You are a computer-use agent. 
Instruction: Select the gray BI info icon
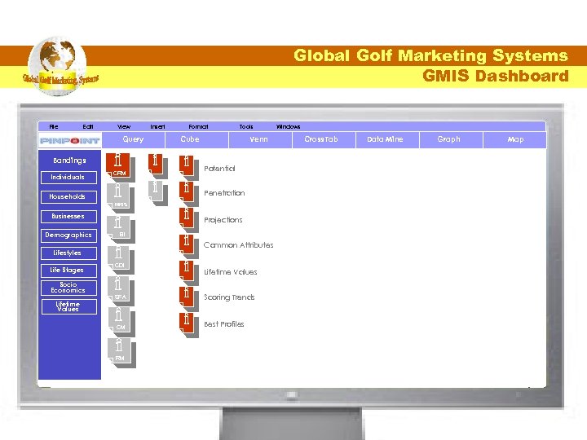(x=121, y=229)
